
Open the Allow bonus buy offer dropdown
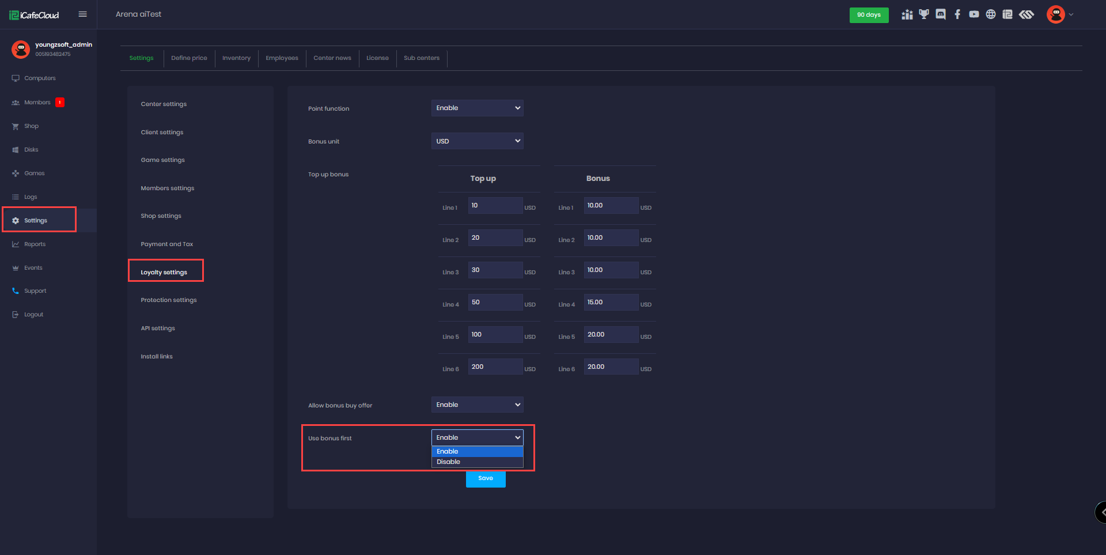point(477,405)
